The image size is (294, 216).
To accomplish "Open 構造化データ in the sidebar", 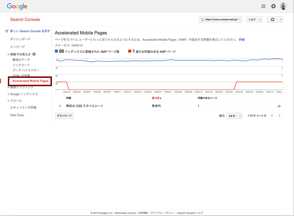I will point(21,60).
